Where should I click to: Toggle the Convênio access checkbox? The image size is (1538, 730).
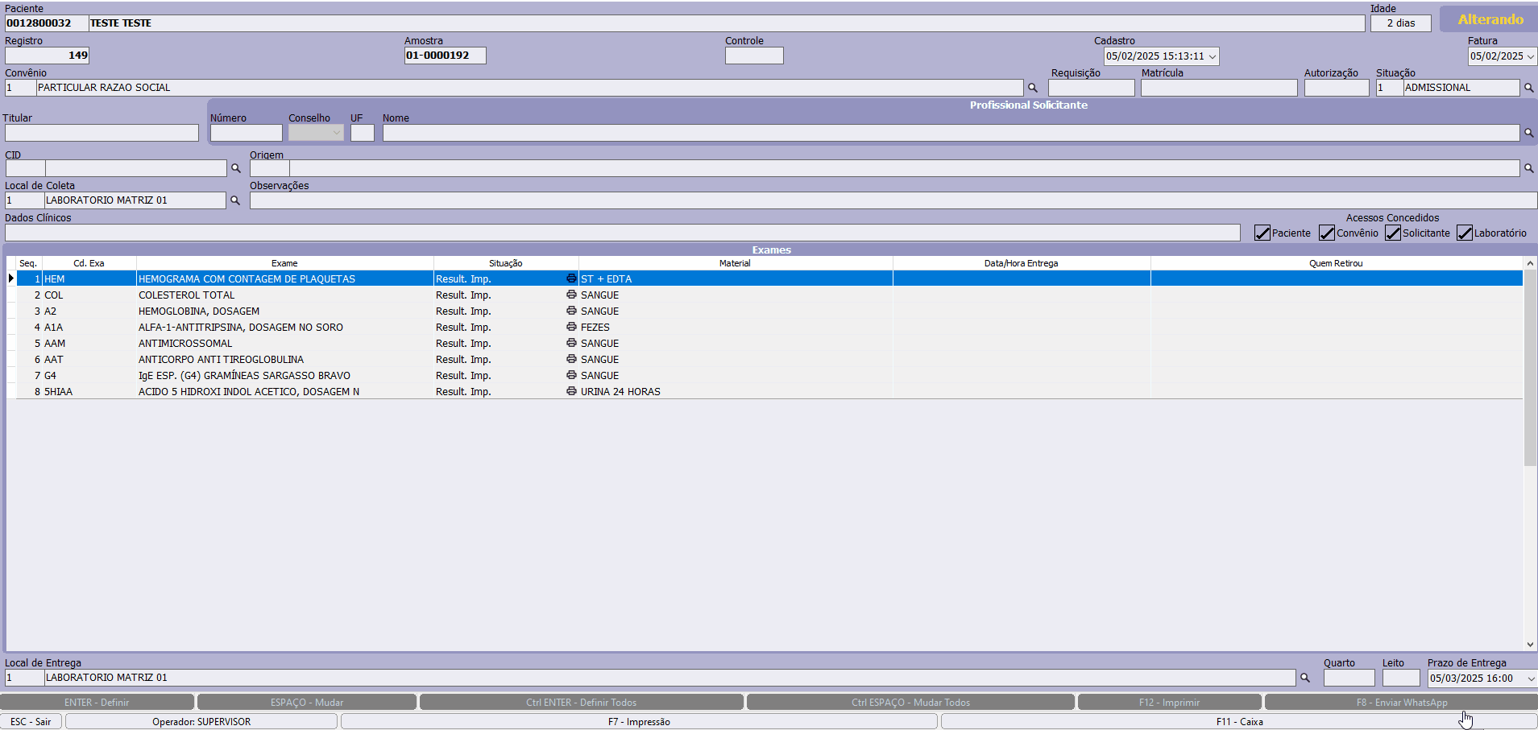tap(1327, 233)
